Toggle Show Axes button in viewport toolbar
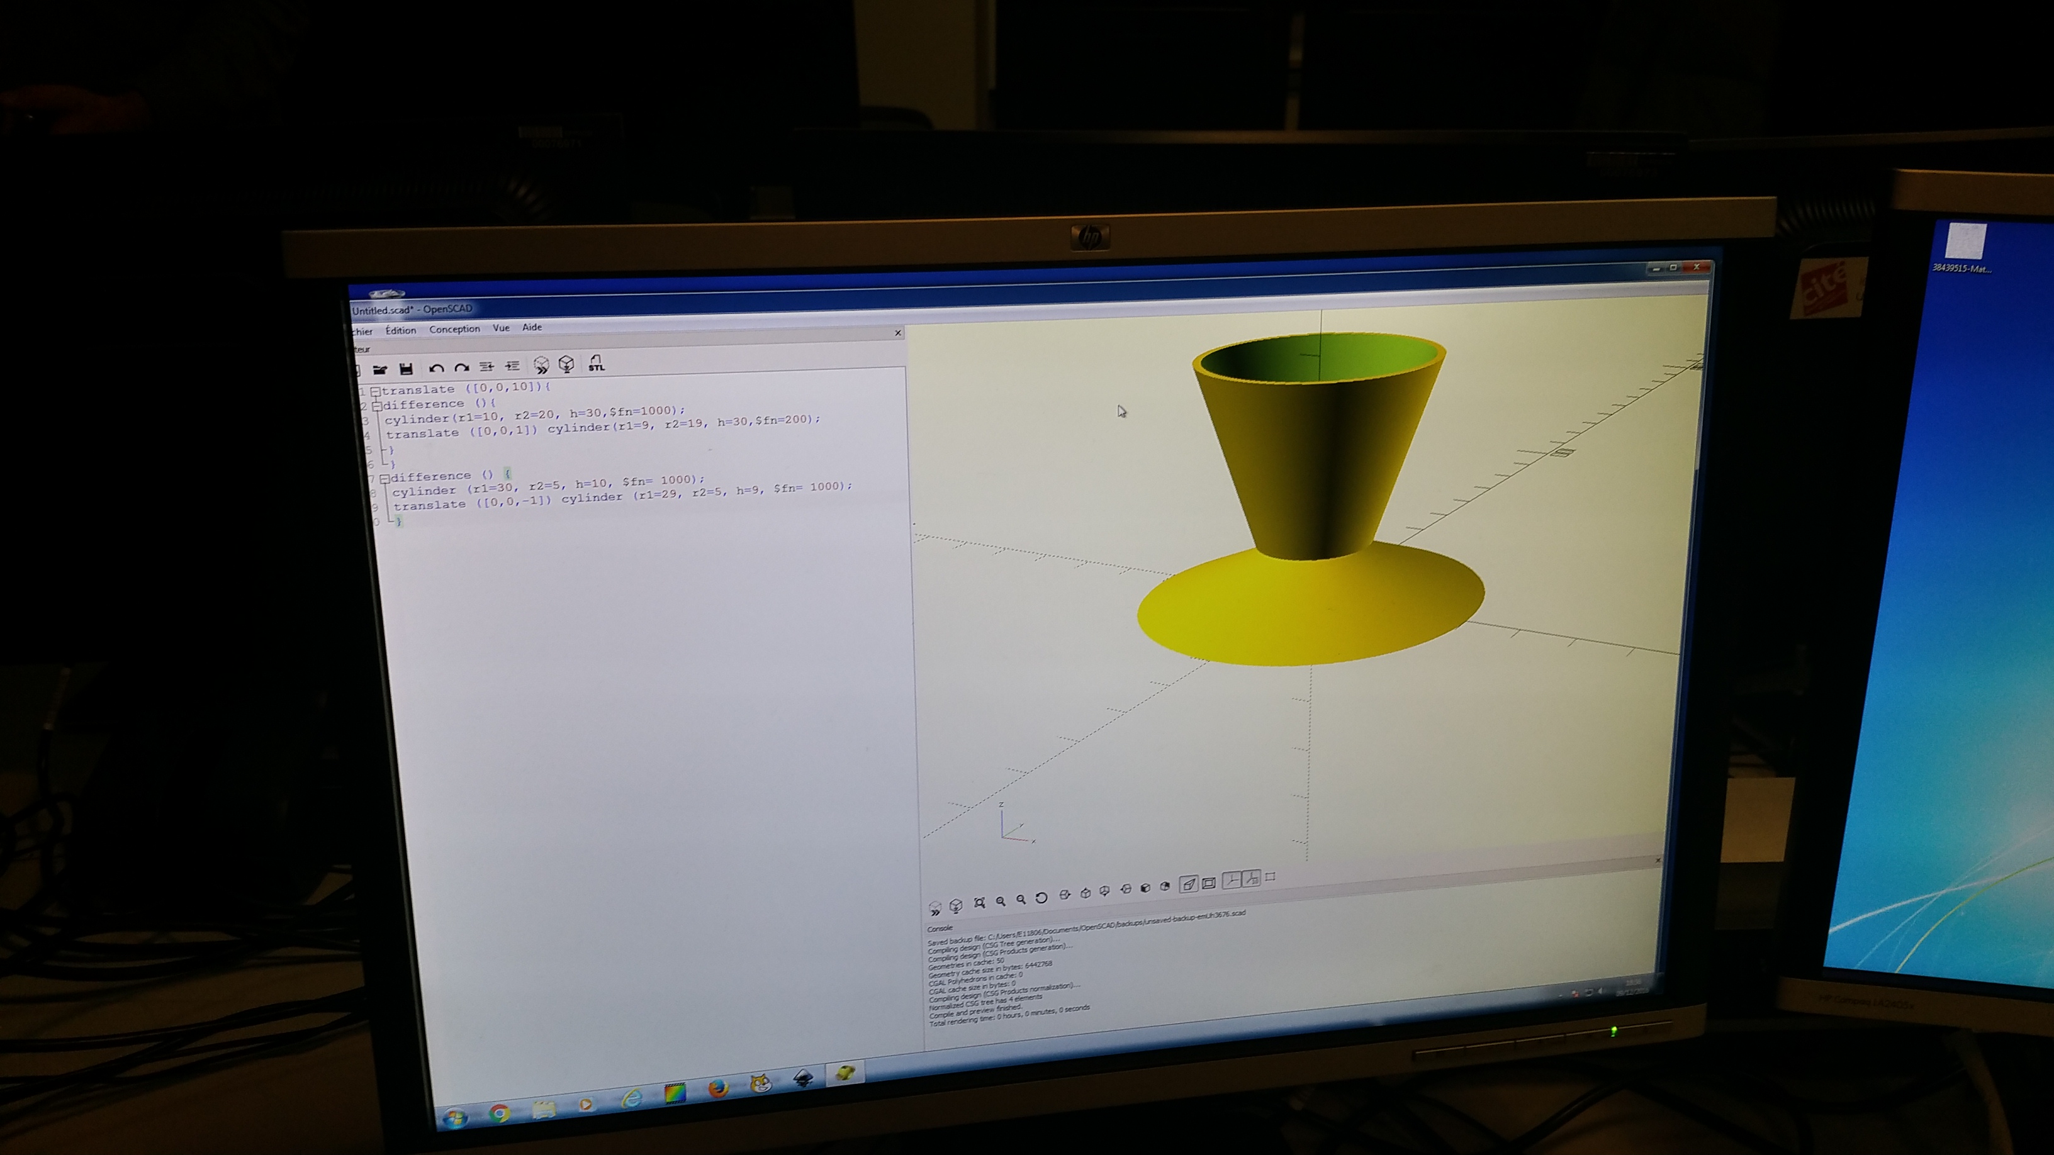The height and width of the screenshot is (1155, 2054). point(1231,880)
